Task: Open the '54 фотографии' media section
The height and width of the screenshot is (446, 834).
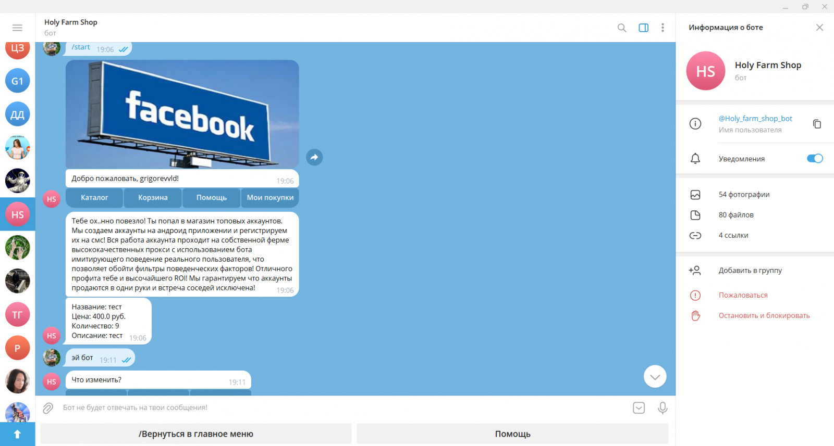Action: (x=744, y=195)
